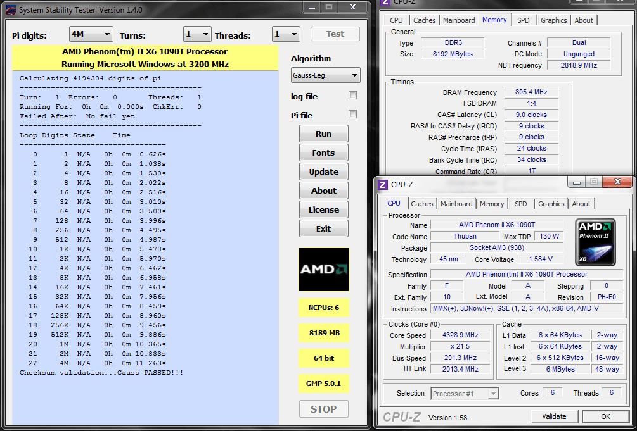Click the STOP button
This screenshot has height=431, width=637.
[324, 409]
